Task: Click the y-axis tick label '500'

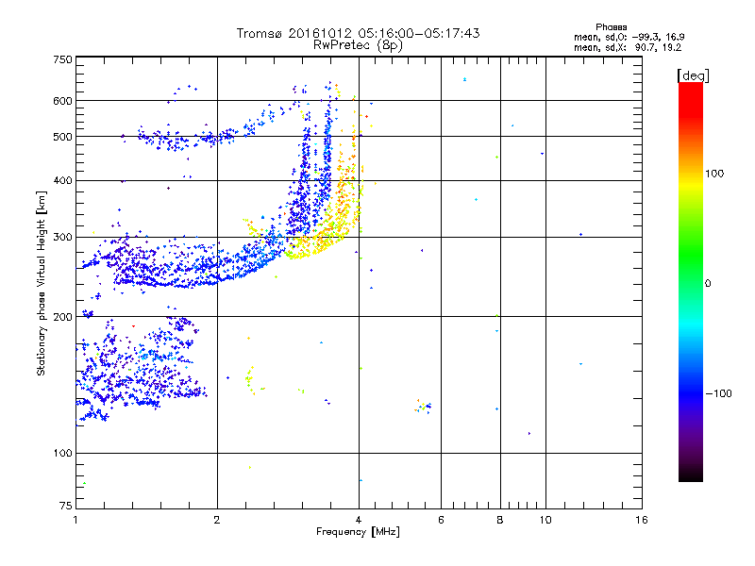Action: (x=62, y=137)
